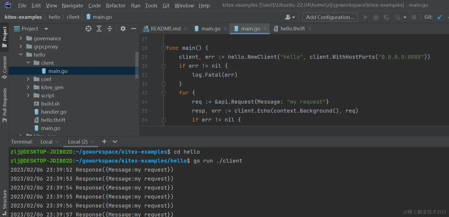
Task: Expand the script folder
Action: 28,95
